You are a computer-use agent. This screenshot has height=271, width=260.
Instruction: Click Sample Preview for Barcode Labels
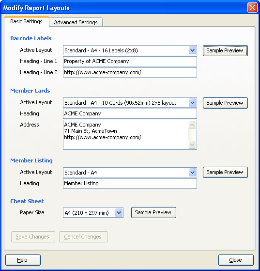(x=225, y=50)
